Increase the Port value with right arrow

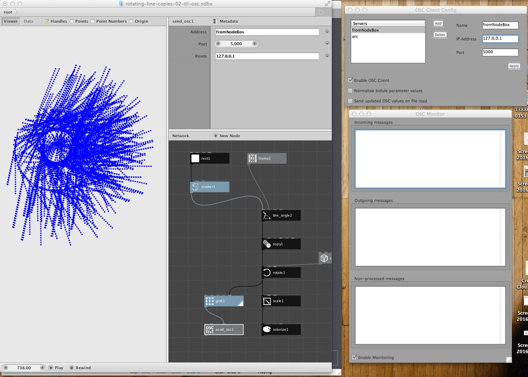click(x=254, y=43)
